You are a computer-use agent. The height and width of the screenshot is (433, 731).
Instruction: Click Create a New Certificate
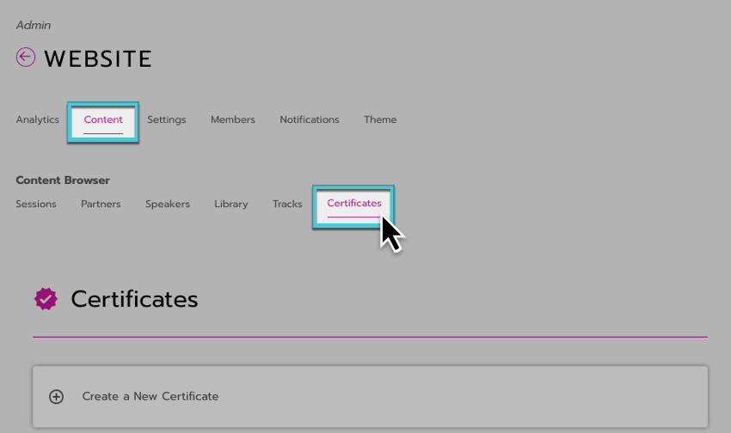(370, 397)
